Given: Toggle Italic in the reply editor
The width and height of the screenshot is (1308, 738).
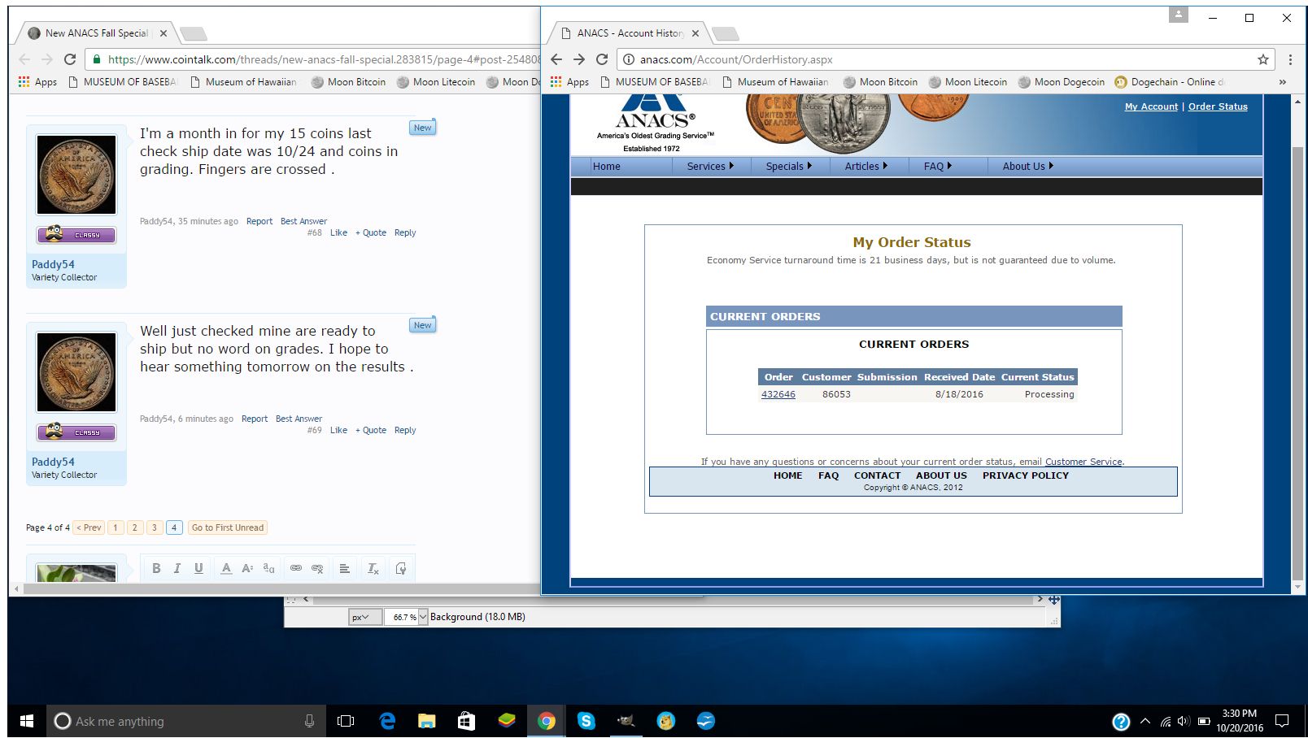Looking at the screenshot, I should [177, 568].
